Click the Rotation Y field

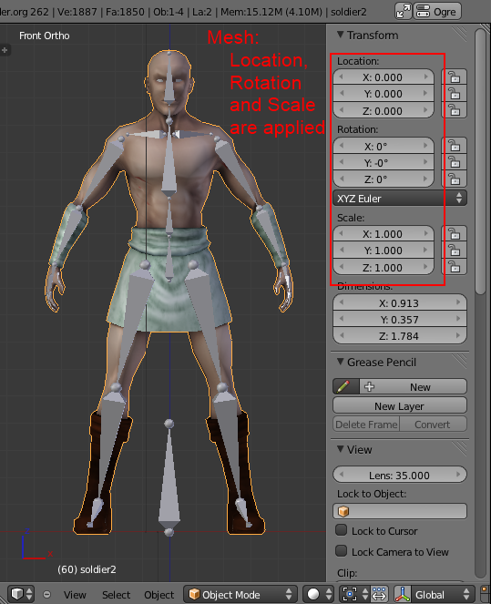pyautogui.click(x=384, y=162)
